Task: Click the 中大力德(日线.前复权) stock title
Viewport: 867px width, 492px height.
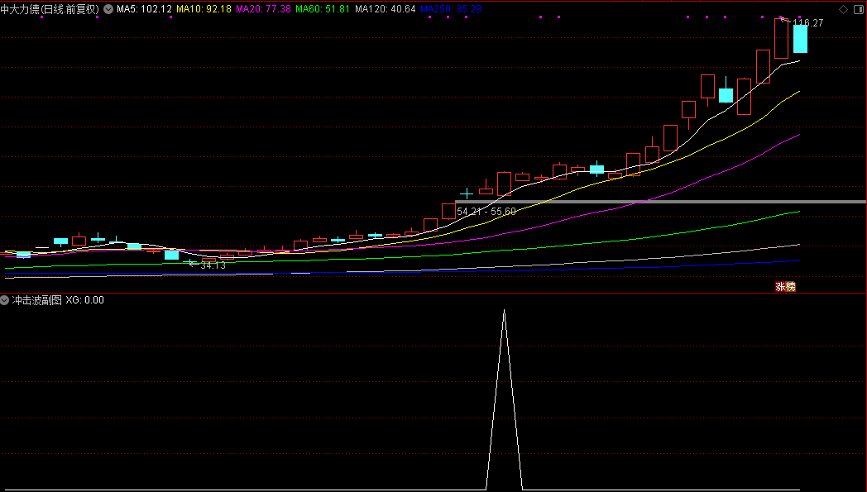Action: point(50,9)
